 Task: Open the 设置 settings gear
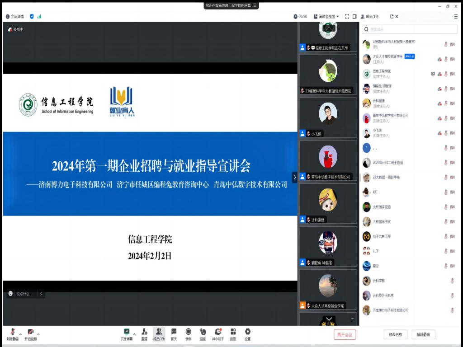[x=247, y=334]
